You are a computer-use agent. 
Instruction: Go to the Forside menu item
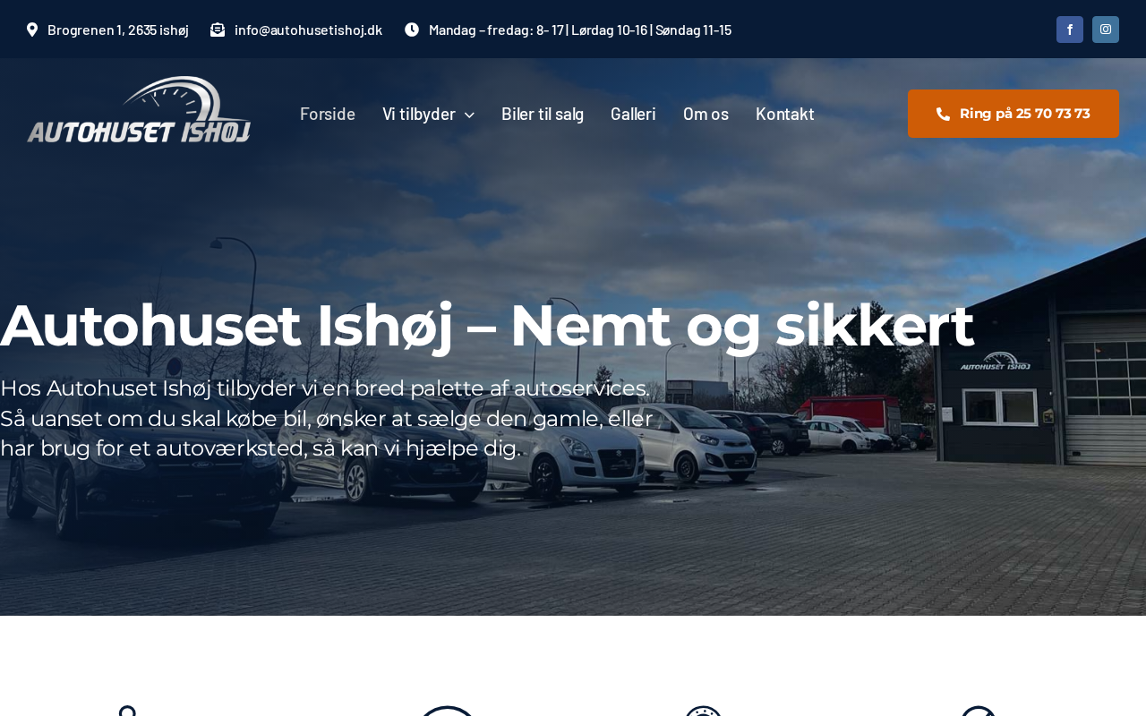(x=328, y=114)
